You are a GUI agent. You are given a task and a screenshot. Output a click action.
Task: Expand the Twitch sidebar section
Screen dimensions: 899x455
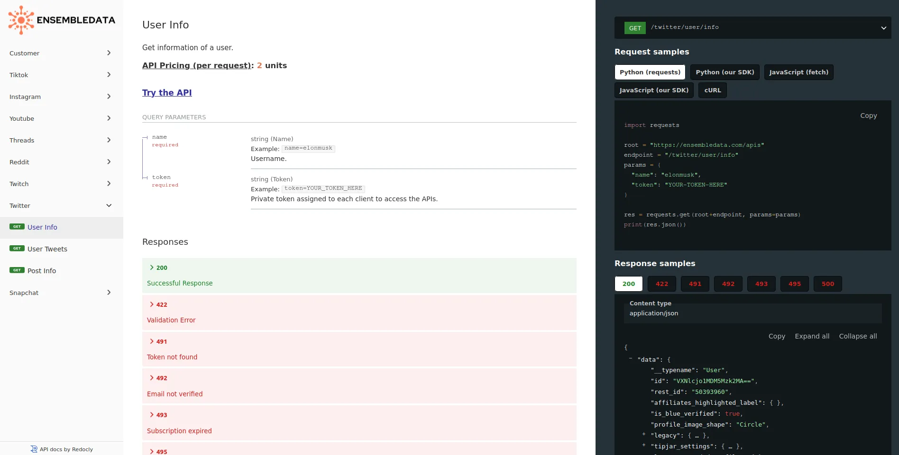point(62,184)
